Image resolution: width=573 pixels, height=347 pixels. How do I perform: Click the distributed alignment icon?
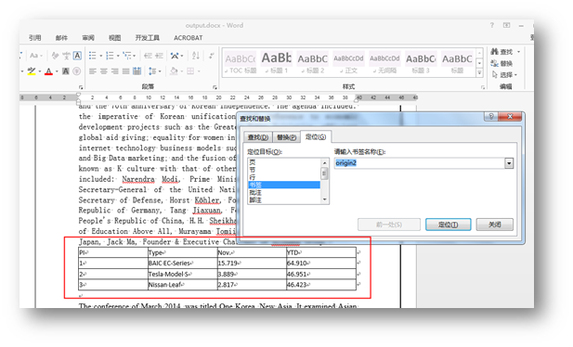137,71
